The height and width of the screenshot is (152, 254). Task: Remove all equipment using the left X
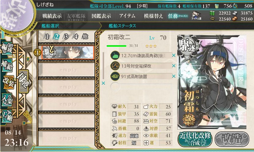coord(103,83)
